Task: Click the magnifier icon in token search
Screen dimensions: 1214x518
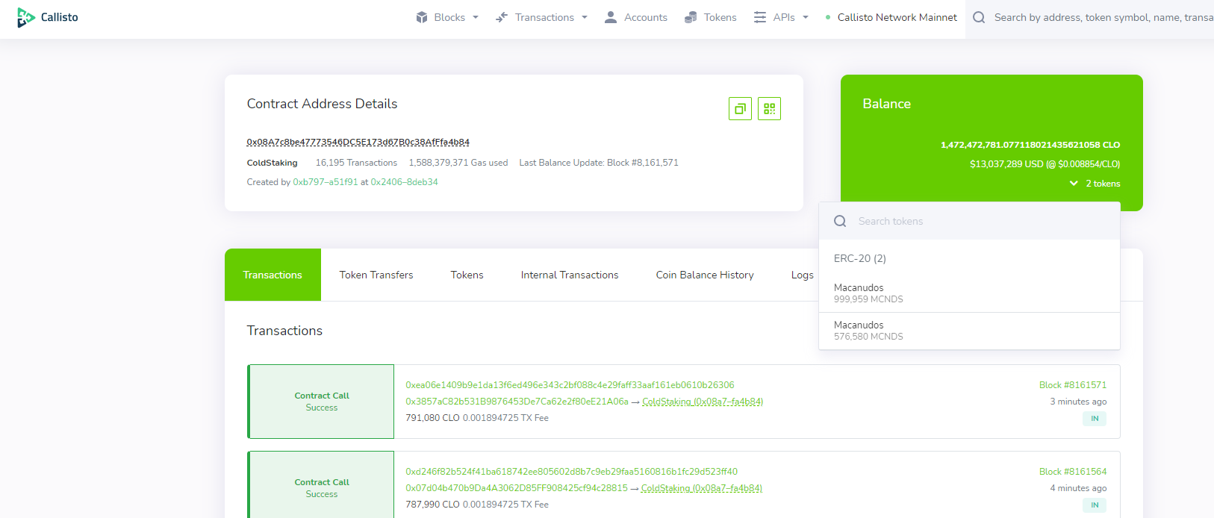Action: [840, 221]
